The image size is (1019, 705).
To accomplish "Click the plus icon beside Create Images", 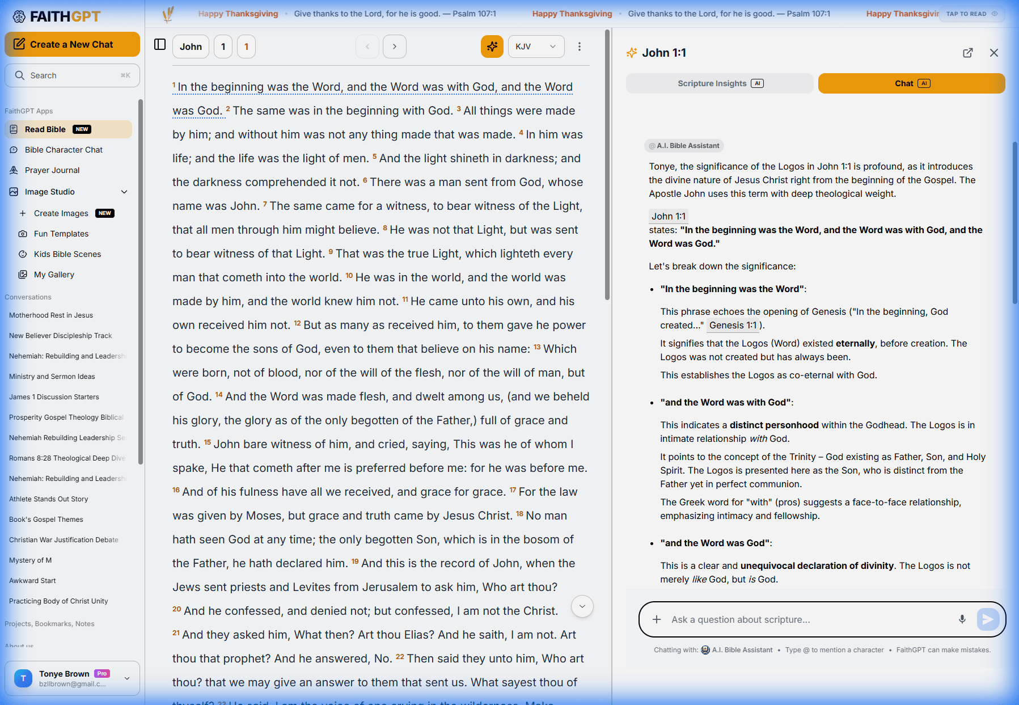I will click(x=23, y=213).
